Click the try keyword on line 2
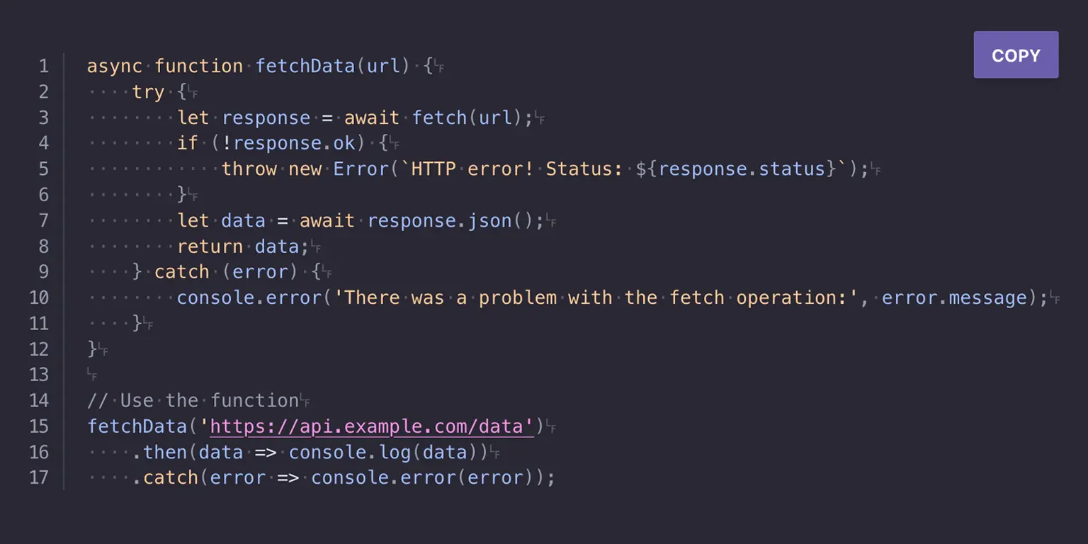This screenshot has height=544, width=1088. 147,91
